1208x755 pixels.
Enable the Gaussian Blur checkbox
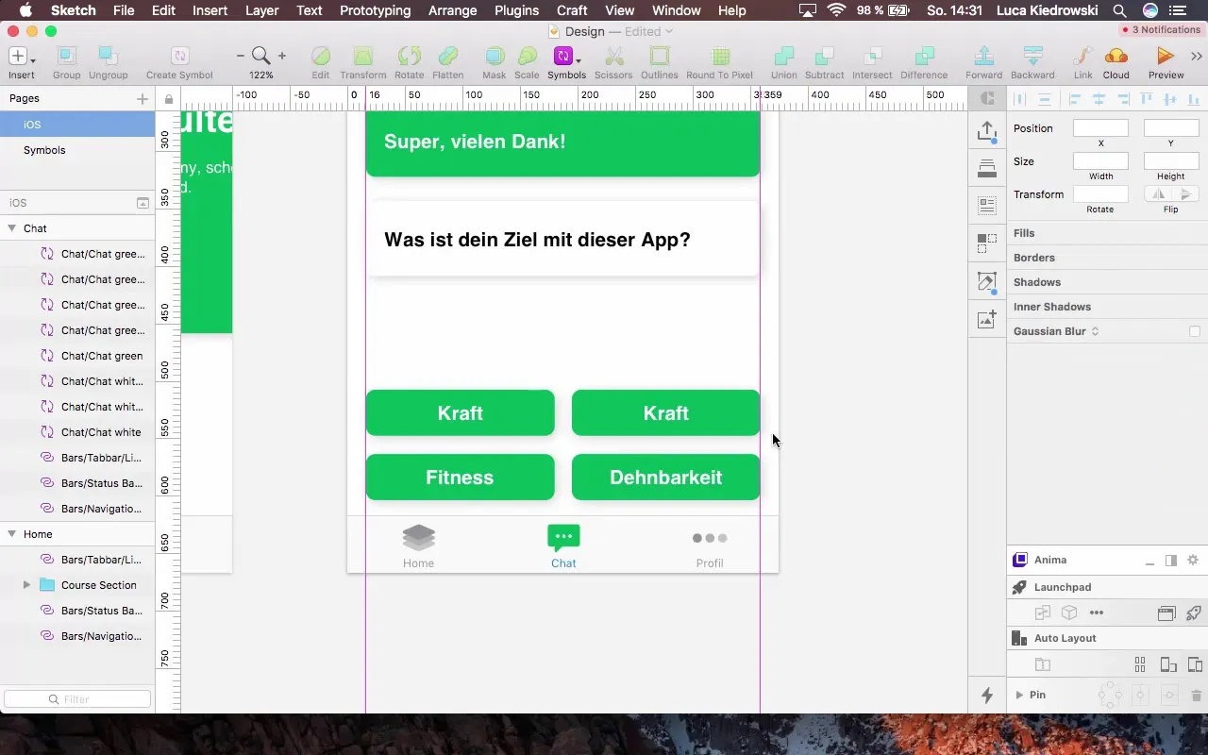point(1195,331)
